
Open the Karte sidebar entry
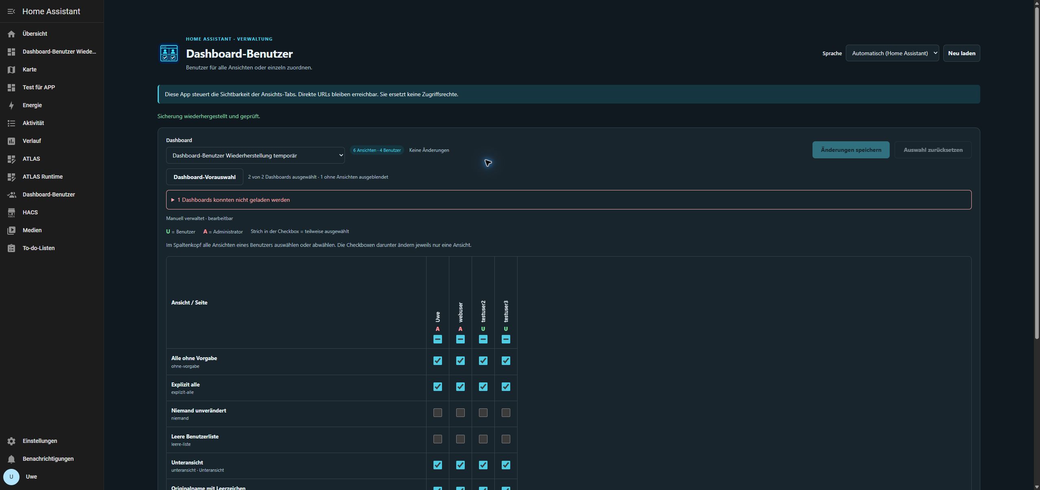pos(52,69)
